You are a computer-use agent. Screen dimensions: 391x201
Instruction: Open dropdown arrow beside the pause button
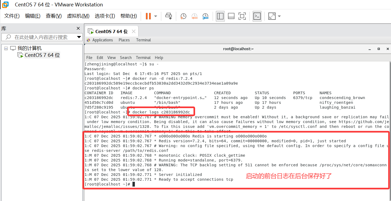156,16
